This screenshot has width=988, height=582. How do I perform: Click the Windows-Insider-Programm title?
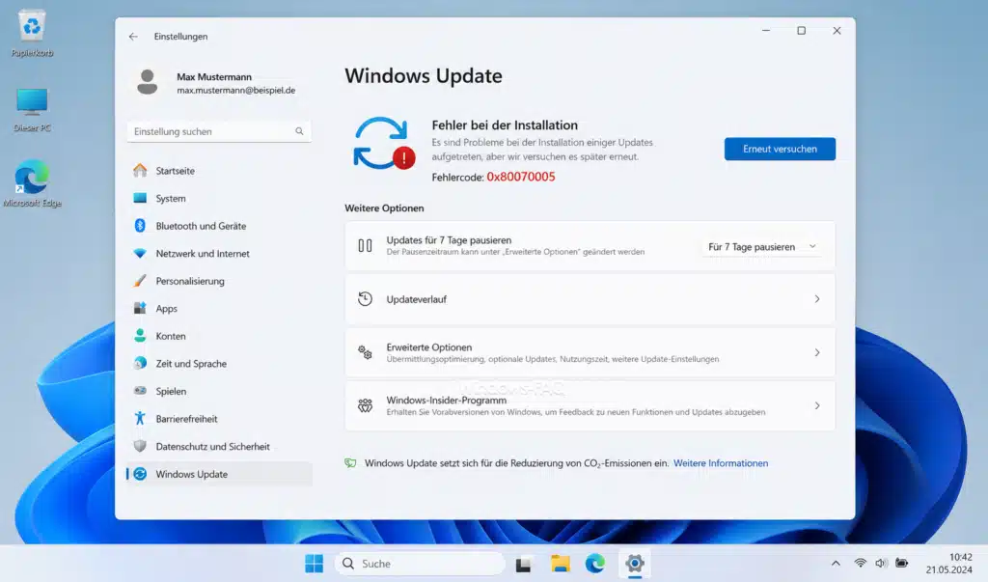point(446,401)
